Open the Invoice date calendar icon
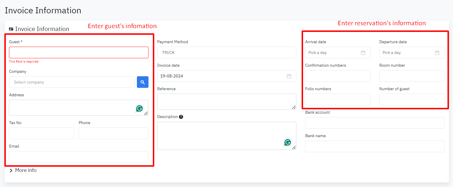The height and width of the screenshot is (187, 453). pyautogui.click(x=289, y=76)
